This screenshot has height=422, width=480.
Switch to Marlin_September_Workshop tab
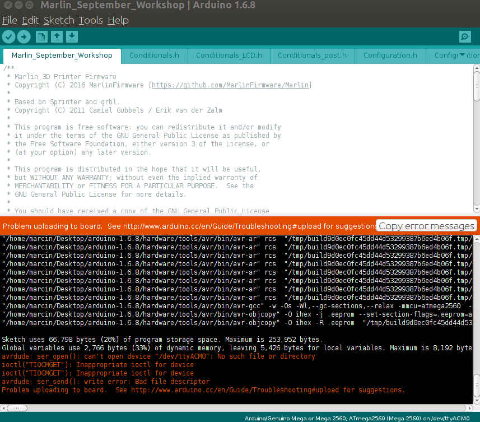pos(62,55)
